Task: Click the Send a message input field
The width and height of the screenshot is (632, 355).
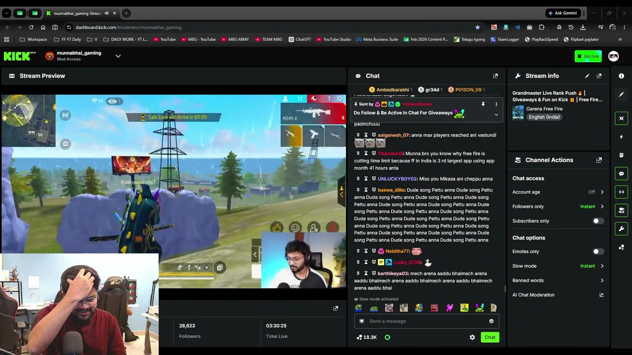Action: tap(427, 321)
